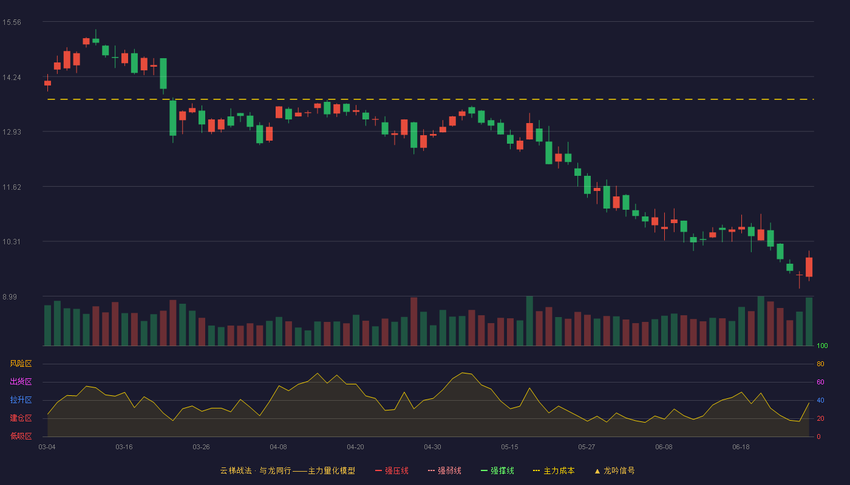850x485 pixels.
Task: Click the 04-20 date axis label
Action: point(355,447)
